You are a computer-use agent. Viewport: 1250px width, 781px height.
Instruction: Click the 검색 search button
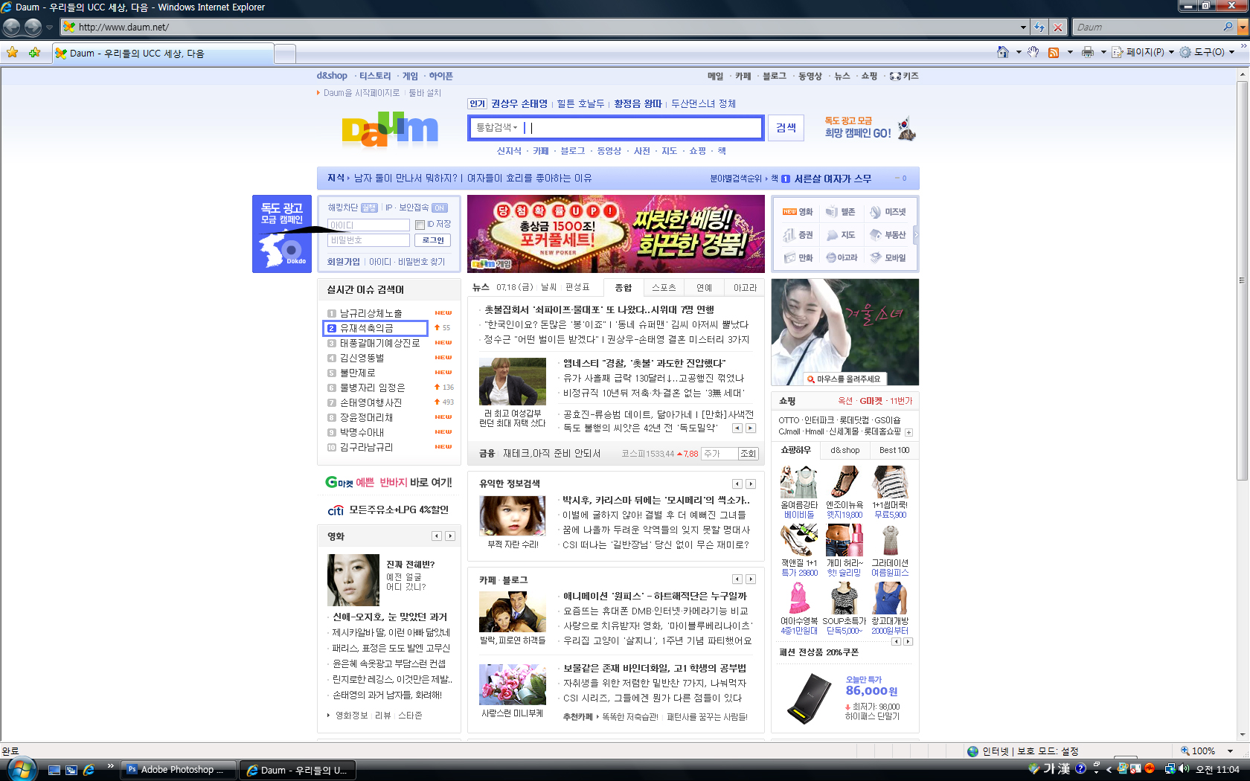[786, 128]
